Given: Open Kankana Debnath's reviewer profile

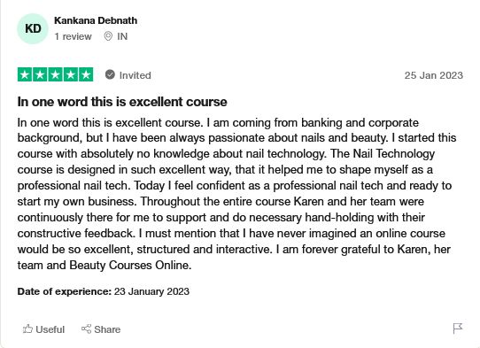Looking at the screenshot, I should coord(96,20).
